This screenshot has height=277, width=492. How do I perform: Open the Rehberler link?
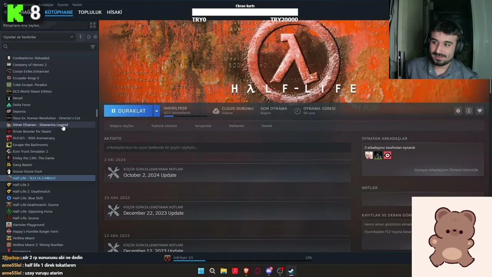(236, 126)
